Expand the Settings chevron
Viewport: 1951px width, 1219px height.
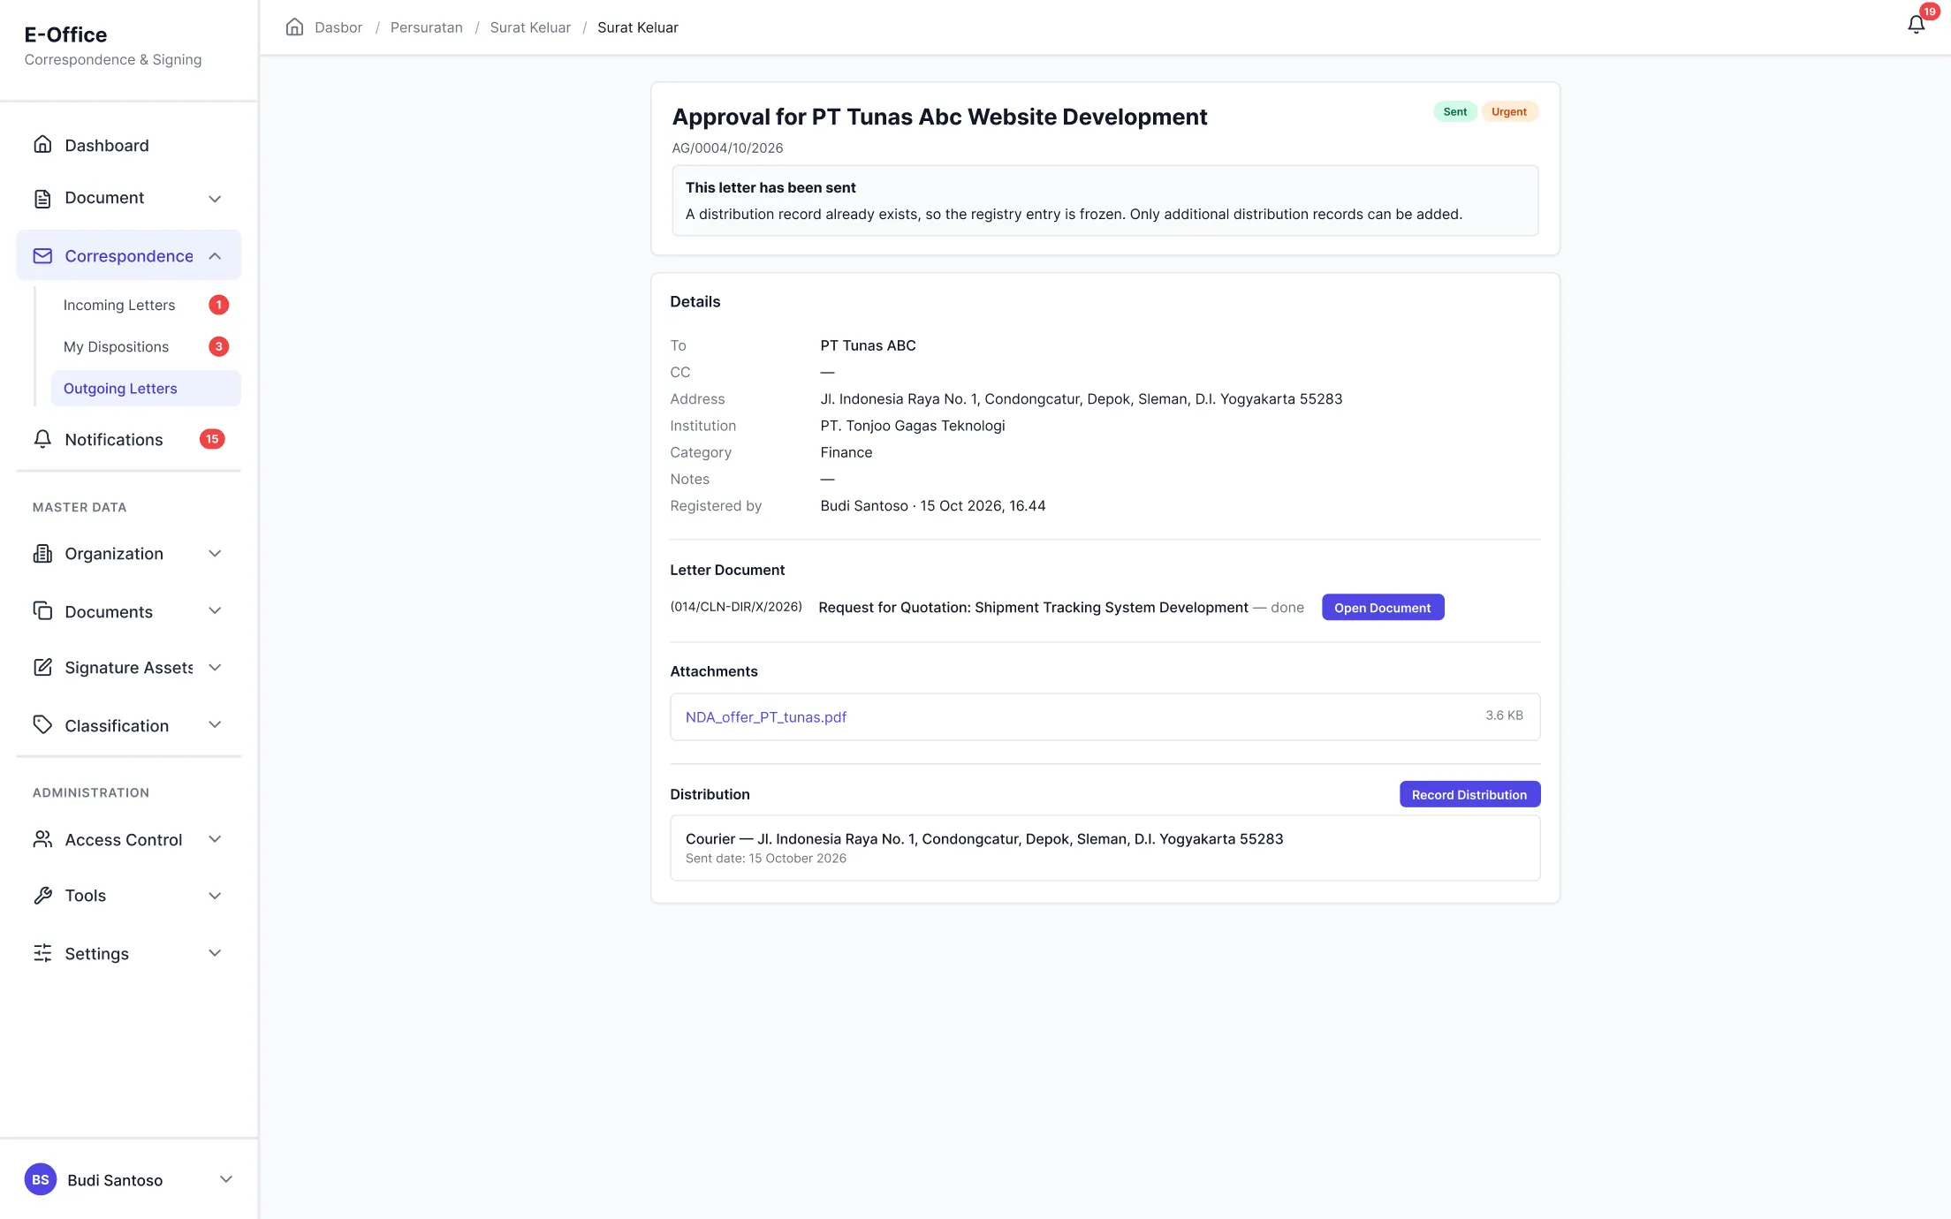pyautogui.click(x=215, y=953)
